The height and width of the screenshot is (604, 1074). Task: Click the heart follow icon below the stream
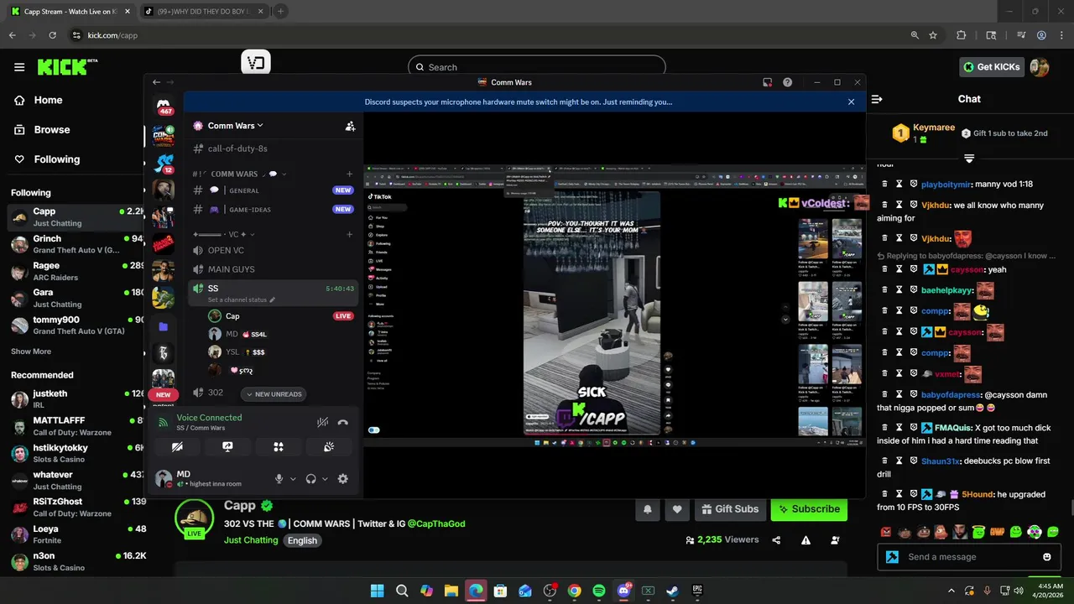click(x=677, y=509)
